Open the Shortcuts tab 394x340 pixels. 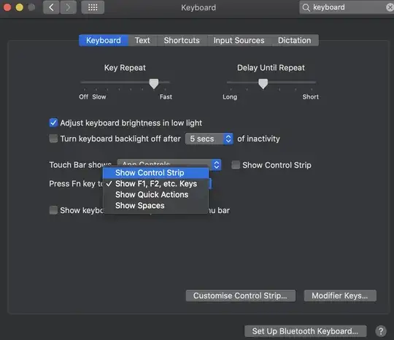coord(182,40)
